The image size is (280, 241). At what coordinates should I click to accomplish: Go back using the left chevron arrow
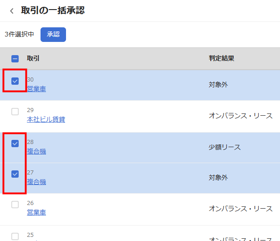(12, 11)
